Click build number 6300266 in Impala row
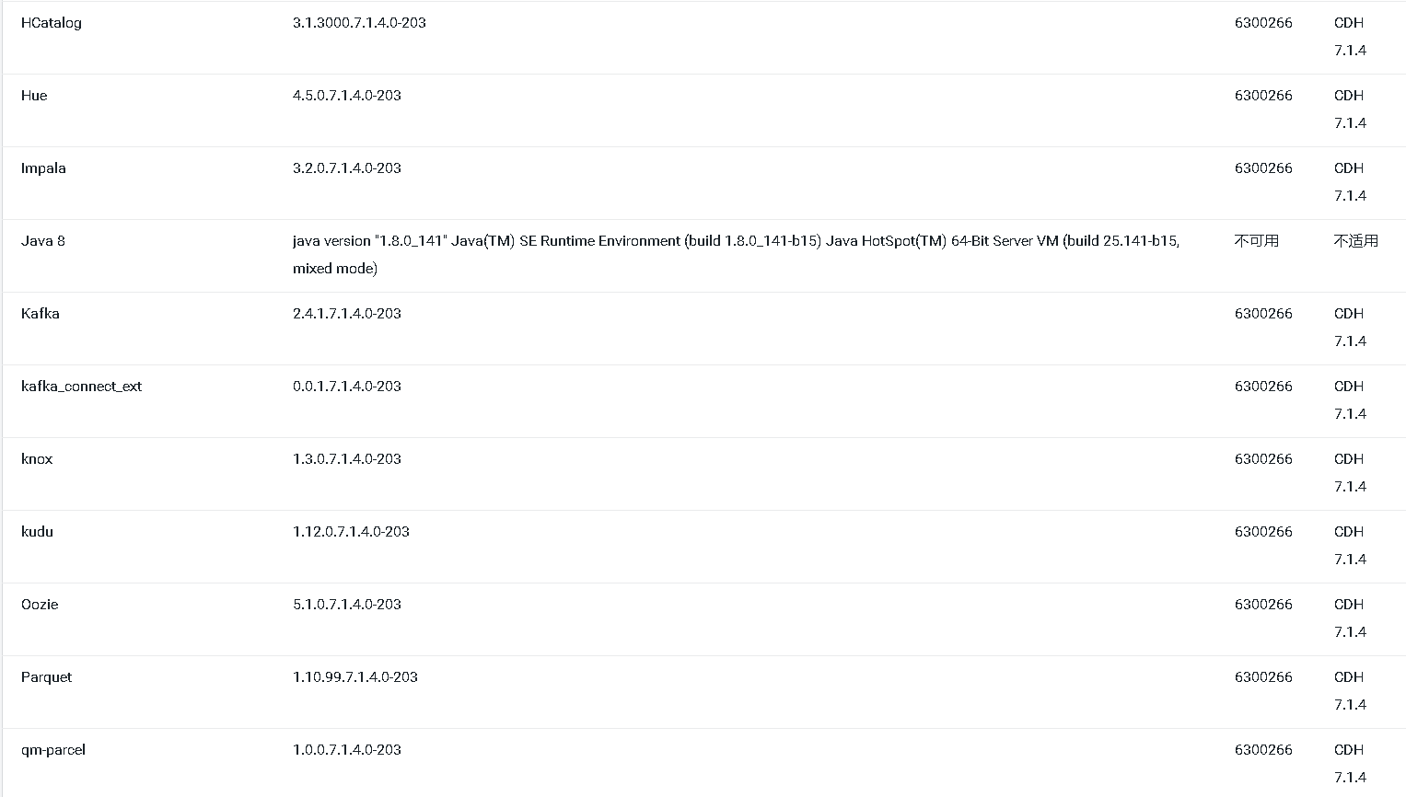The height and width of the screenshot is (797, 1406). (x=1263, y=168)
